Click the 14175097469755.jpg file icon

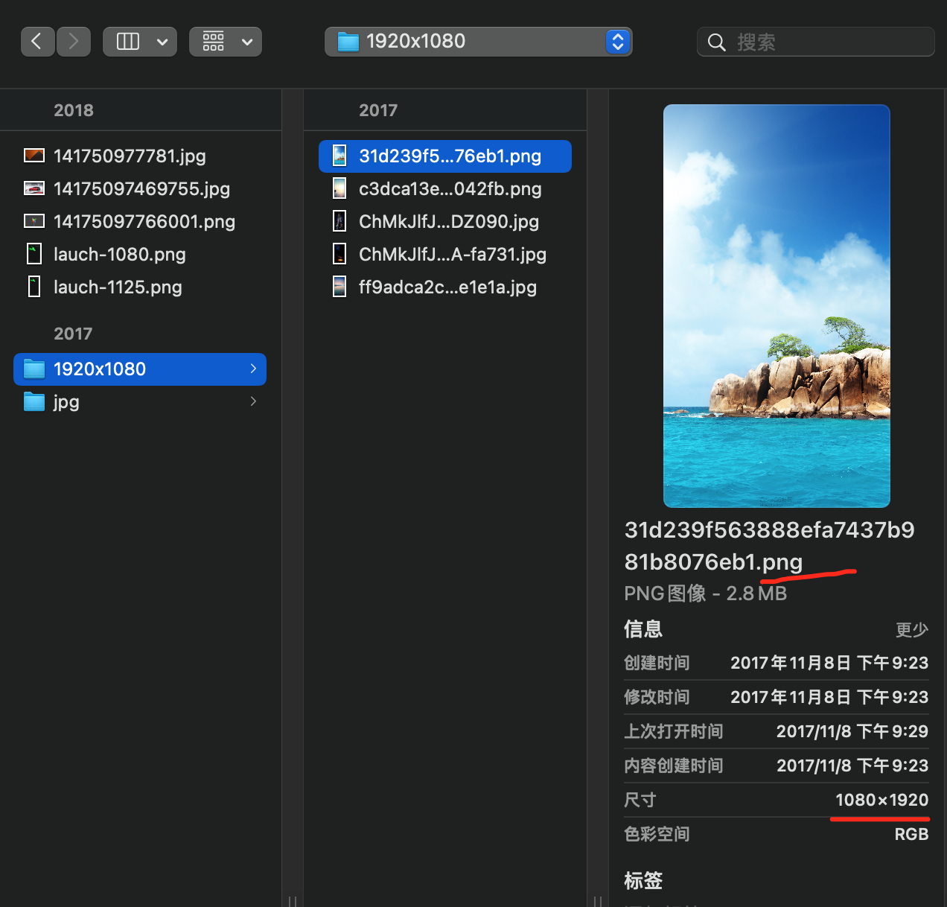pos(34,188)
